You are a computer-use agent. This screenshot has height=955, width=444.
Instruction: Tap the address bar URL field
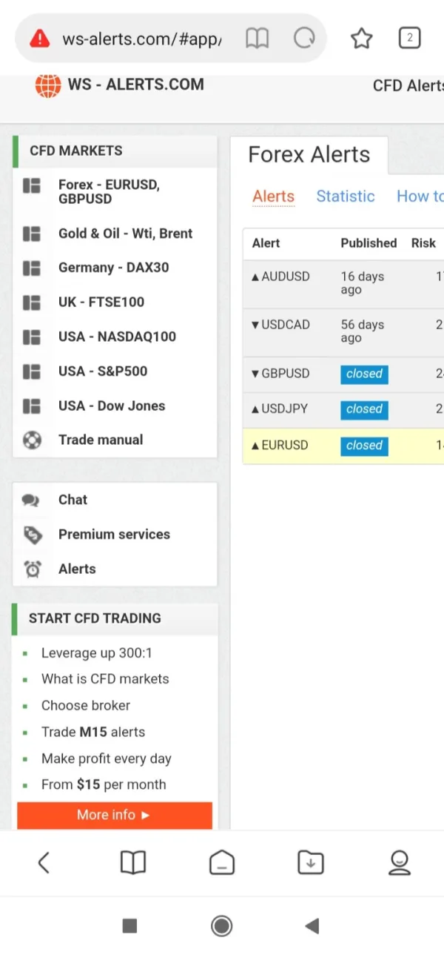[142, 39]
